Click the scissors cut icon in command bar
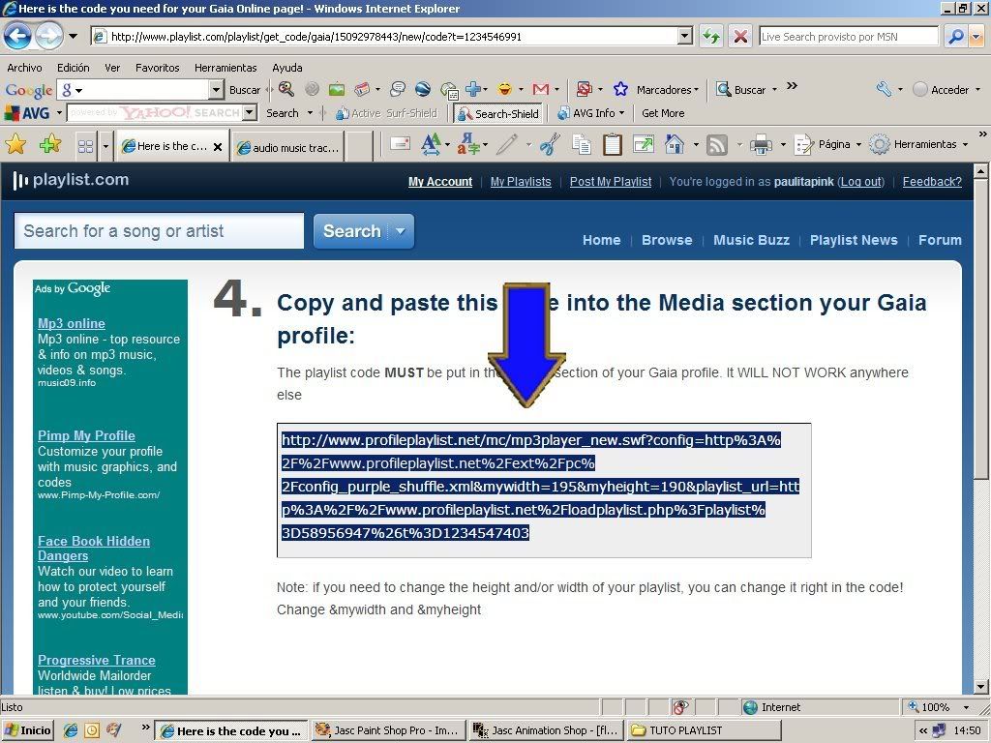 (550, 145)
